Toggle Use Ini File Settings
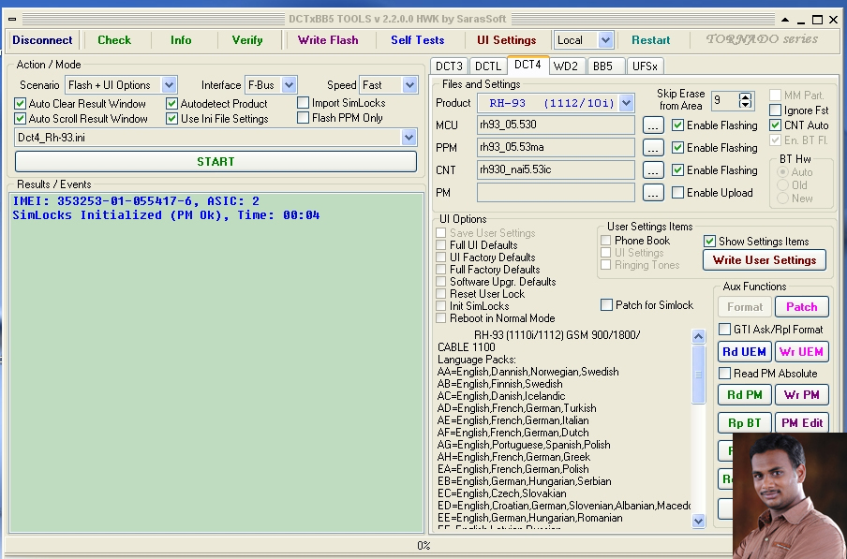Image resolution: width=847 pixels, height=559 pixels. point(171,119)
